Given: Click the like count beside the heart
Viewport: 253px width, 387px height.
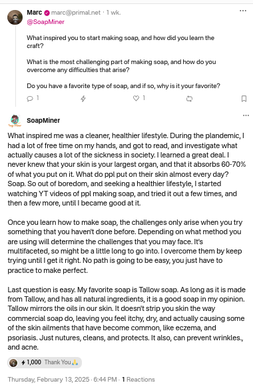Looking at the screenshot, I should click(144, 98).
